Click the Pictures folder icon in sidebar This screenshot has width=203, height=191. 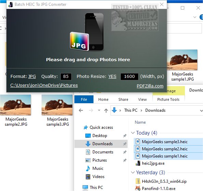(x=88, y=160)
